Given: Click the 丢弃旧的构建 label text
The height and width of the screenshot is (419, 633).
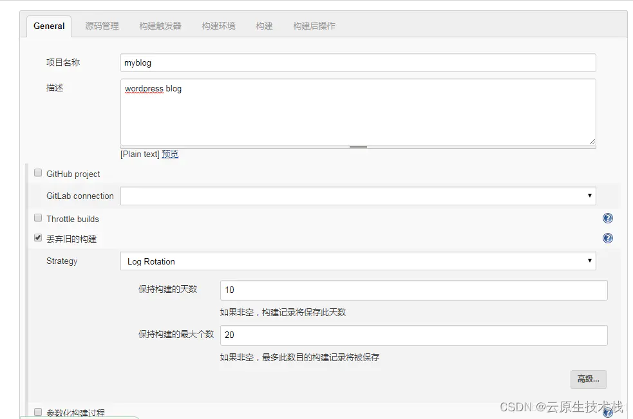Looking at the screenshot, I should coord(71,239).
